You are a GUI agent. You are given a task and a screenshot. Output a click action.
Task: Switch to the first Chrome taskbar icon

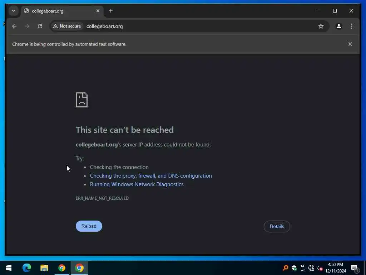coord(61,268)
